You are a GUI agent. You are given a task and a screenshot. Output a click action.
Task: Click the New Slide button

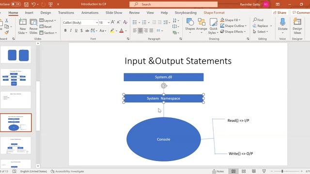coord(23,26)
